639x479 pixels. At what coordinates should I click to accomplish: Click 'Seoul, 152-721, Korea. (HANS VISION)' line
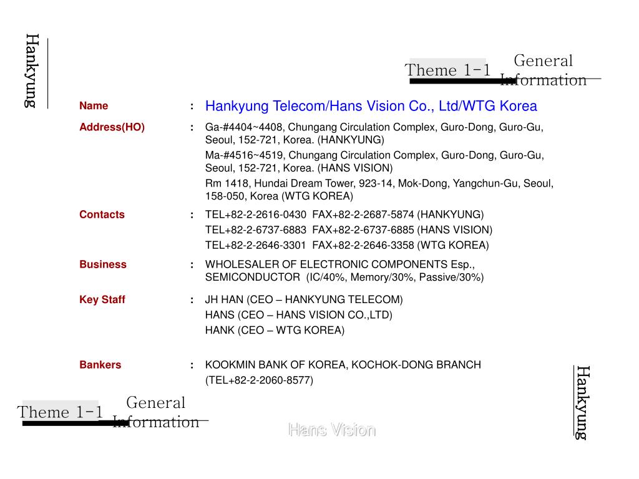click(299, 168)
